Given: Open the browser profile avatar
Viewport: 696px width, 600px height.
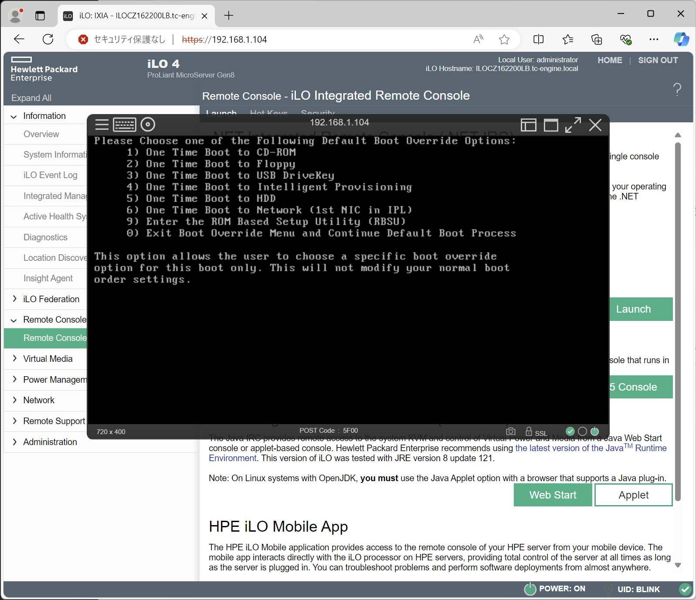Looking at the screenshot, I should click(x=16, y=16).
